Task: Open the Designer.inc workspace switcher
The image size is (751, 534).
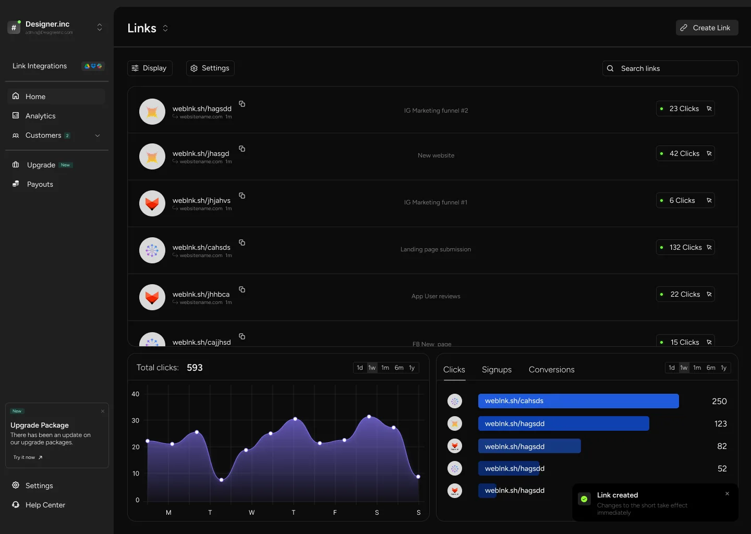Action: 100,27
